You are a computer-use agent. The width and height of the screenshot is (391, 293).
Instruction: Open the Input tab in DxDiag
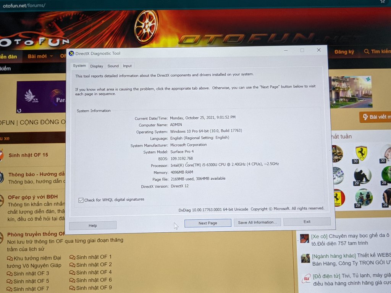(127, 66)
